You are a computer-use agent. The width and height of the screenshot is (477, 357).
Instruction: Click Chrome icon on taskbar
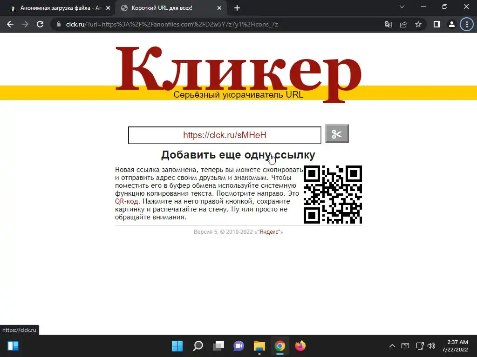(x=280, y=346)
